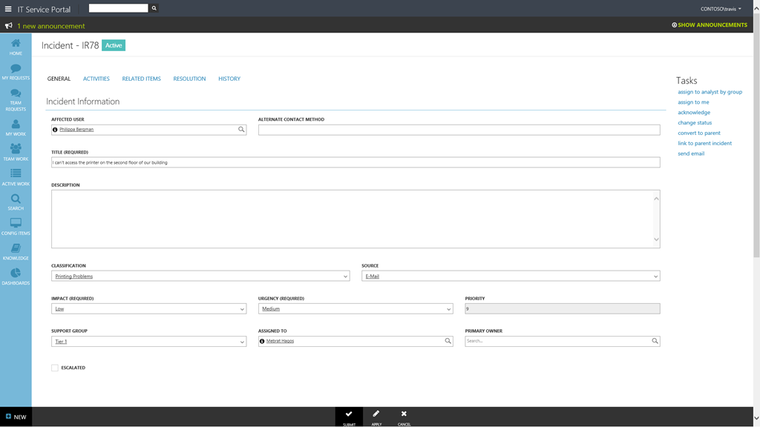
Task: Click Assigned To info icon
Action: click(262, 341)
